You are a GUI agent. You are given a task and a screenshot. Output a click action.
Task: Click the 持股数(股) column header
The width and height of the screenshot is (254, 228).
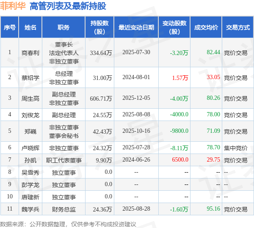(99, 27)
